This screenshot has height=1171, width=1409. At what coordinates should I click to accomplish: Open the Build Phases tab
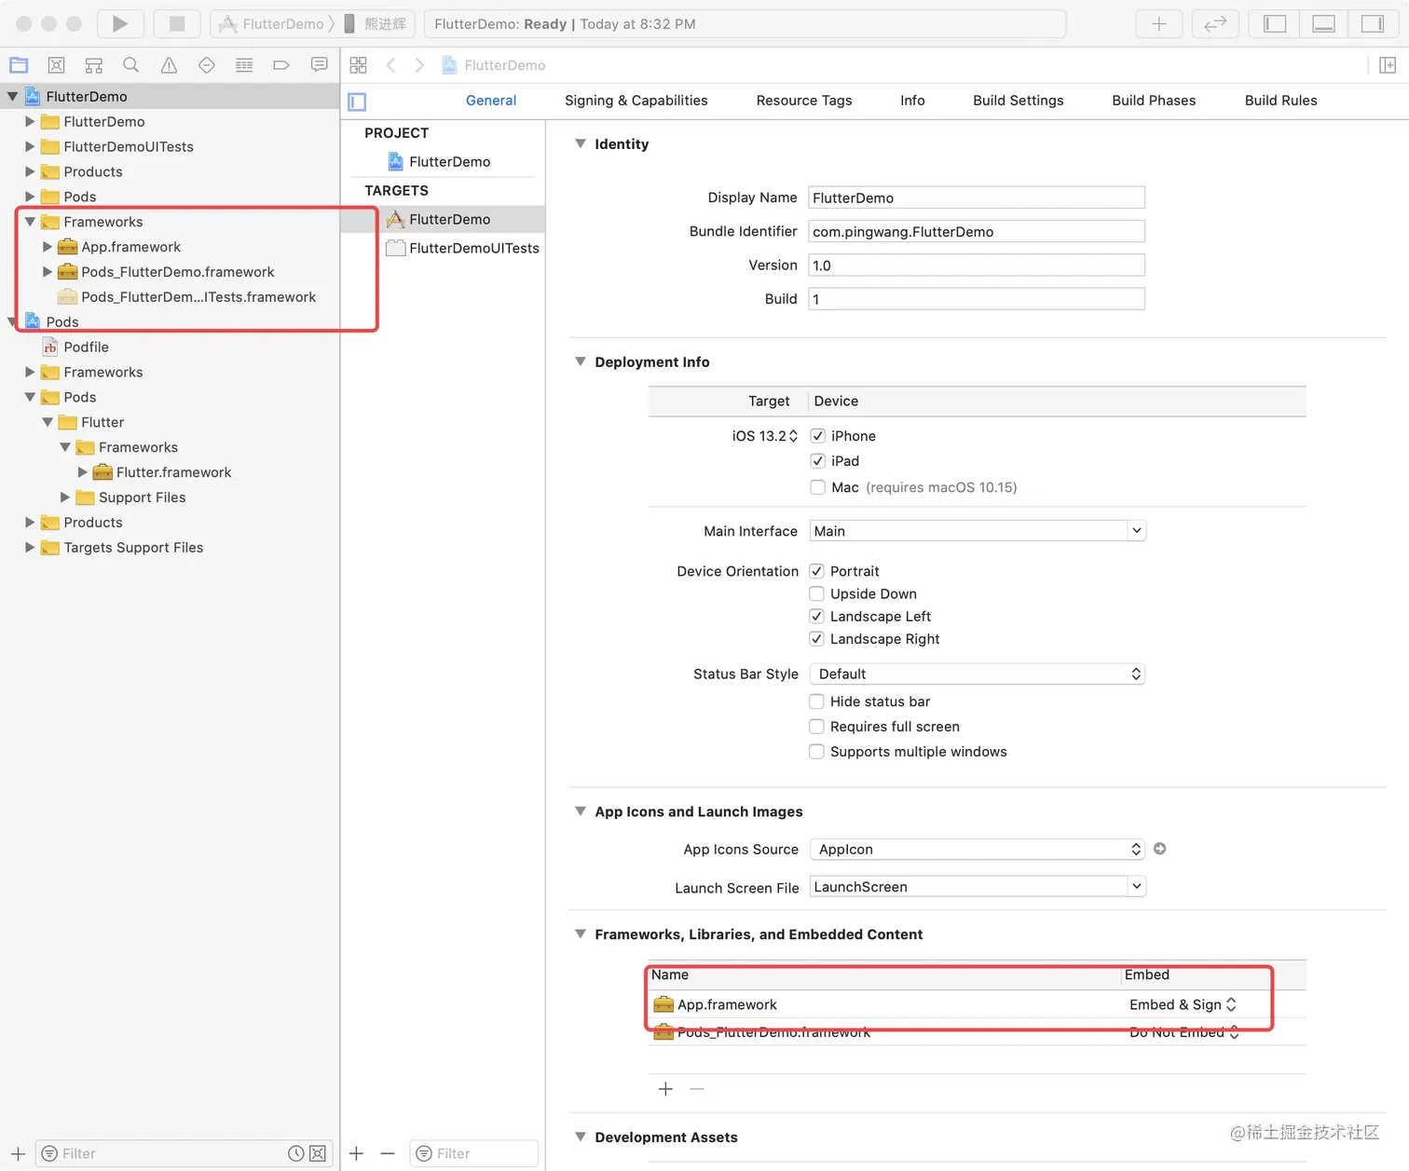(1155, 101)
